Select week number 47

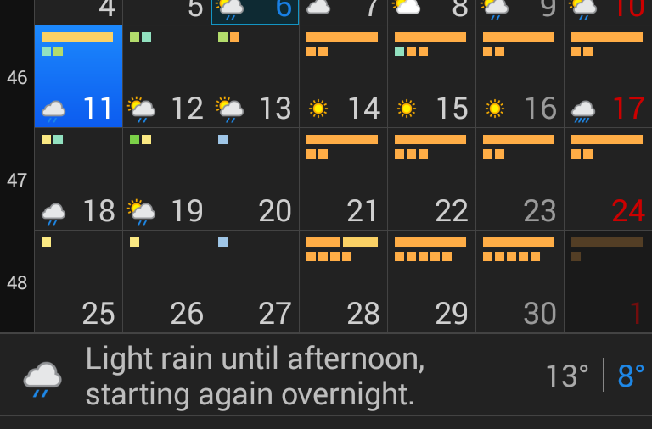(x=17, y=181)
